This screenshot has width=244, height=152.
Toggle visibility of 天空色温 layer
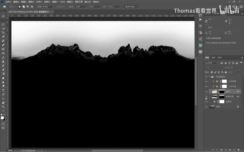(x=206, y=86)
